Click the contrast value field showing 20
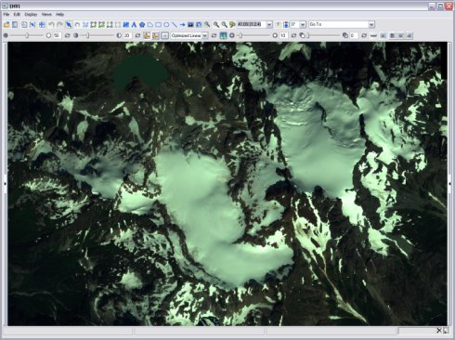Image resolution: width=455 pixels, height=340 pixels. pyautogui.click(x=127, y=35)
